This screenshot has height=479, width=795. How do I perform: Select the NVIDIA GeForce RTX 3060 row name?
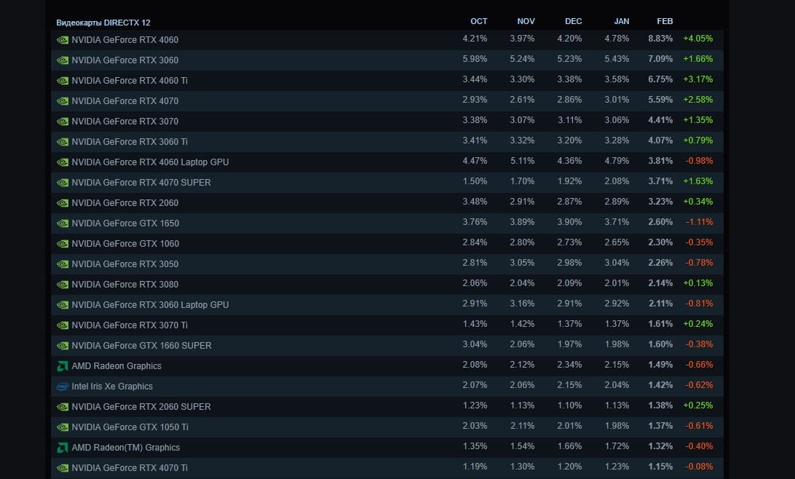pos(124,60)
